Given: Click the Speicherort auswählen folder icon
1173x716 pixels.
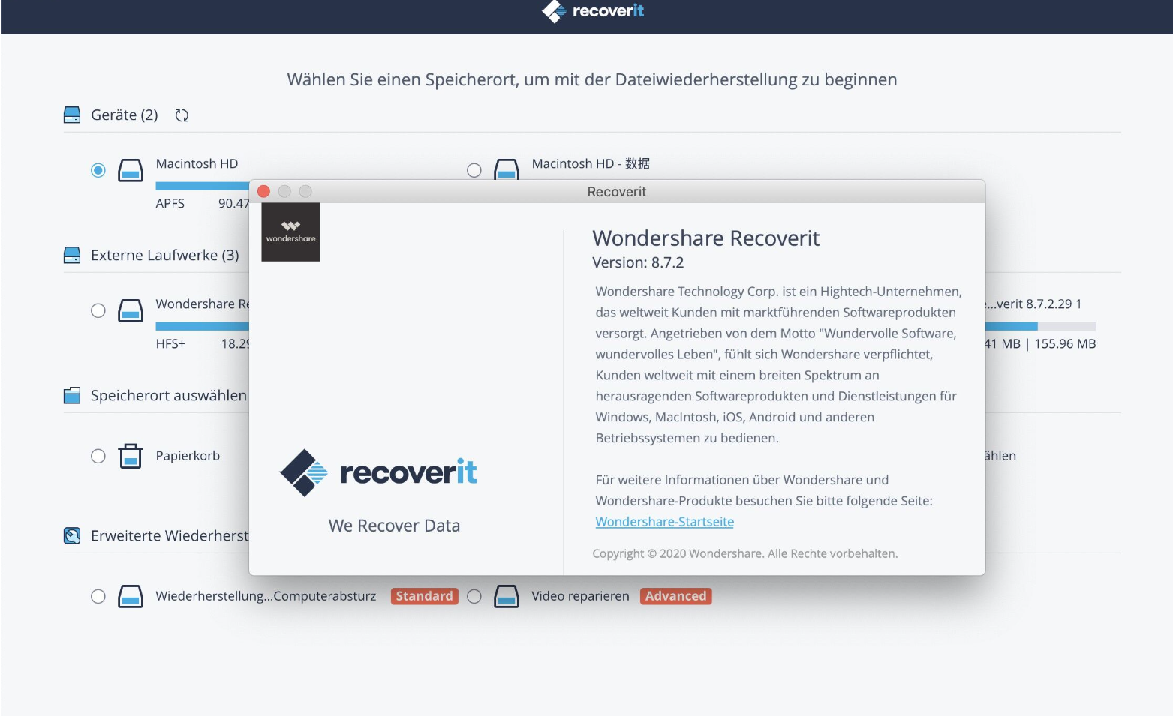Looking at the screenshot, I should click(72, 395).
